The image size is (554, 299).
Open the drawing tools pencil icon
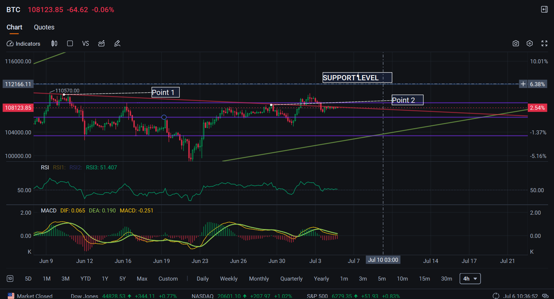[117, 43]
